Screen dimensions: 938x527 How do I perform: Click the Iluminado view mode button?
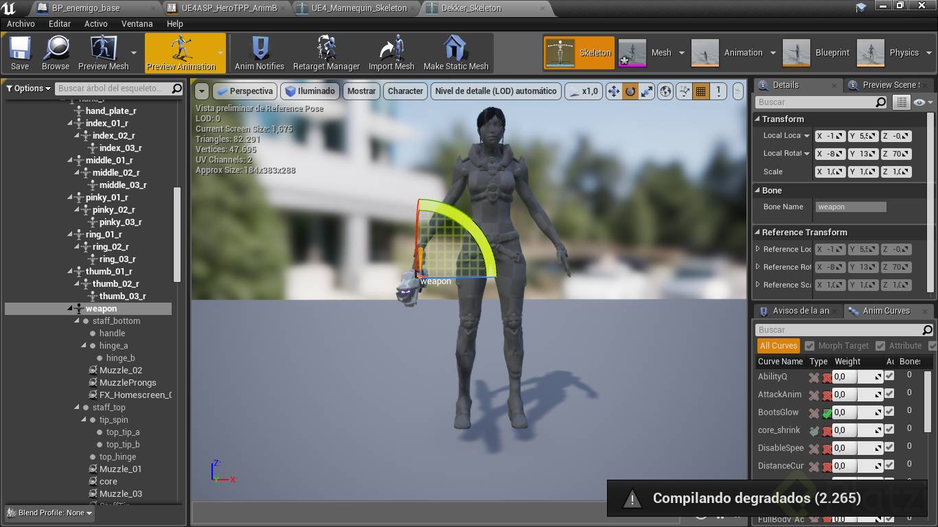(310, 91)
